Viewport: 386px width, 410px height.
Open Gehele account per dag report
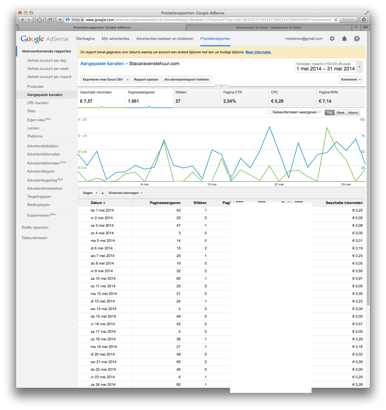coord(47,60)
